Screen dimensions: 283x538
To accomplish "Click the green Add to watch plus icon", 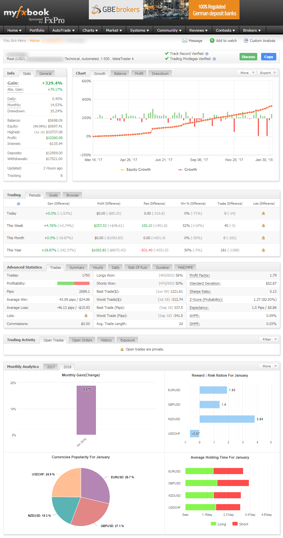I will (x=212, y=41).
